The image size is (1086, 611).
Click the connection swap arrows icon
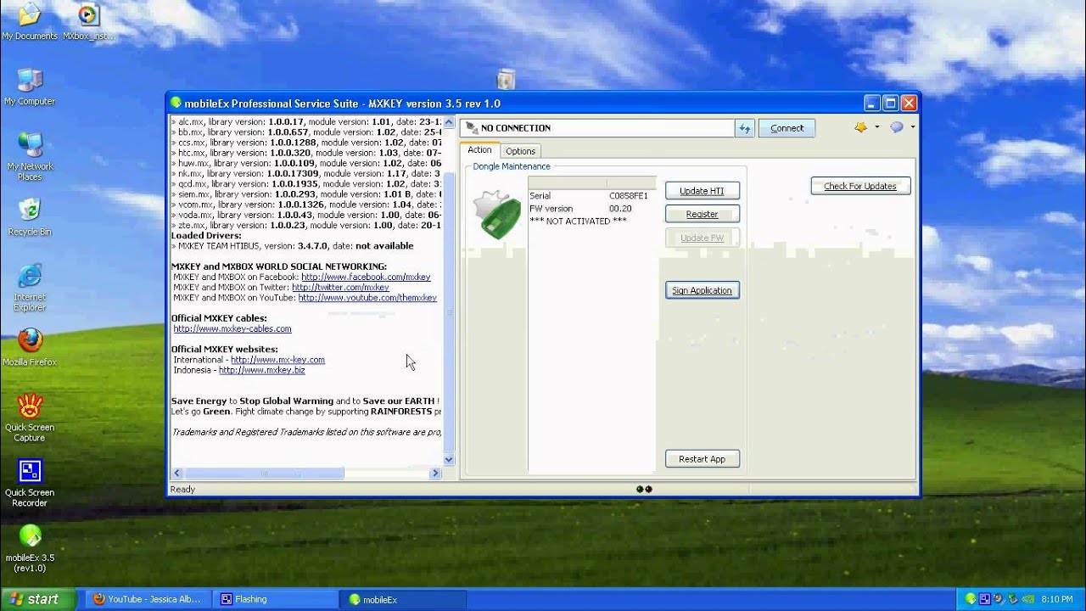point(744,128)
